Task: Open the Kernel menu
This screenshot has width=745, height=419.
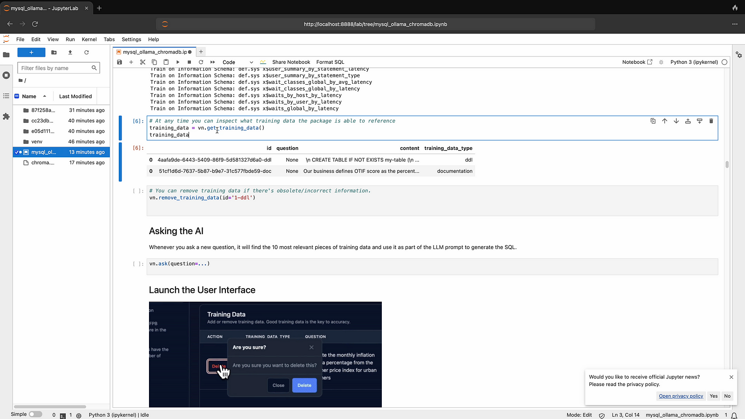Action: (89, 40)
